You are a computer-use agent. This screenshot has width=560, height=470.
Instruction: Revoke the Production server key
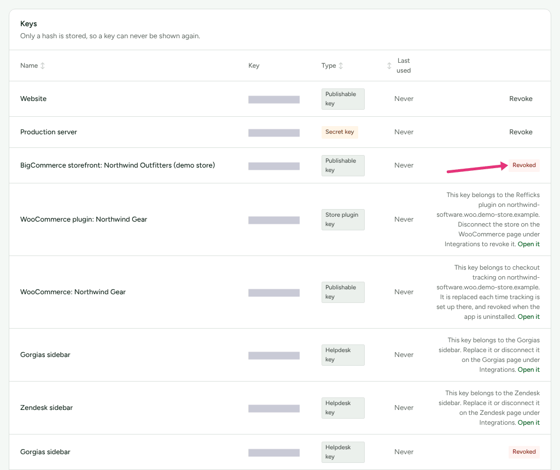521,132
